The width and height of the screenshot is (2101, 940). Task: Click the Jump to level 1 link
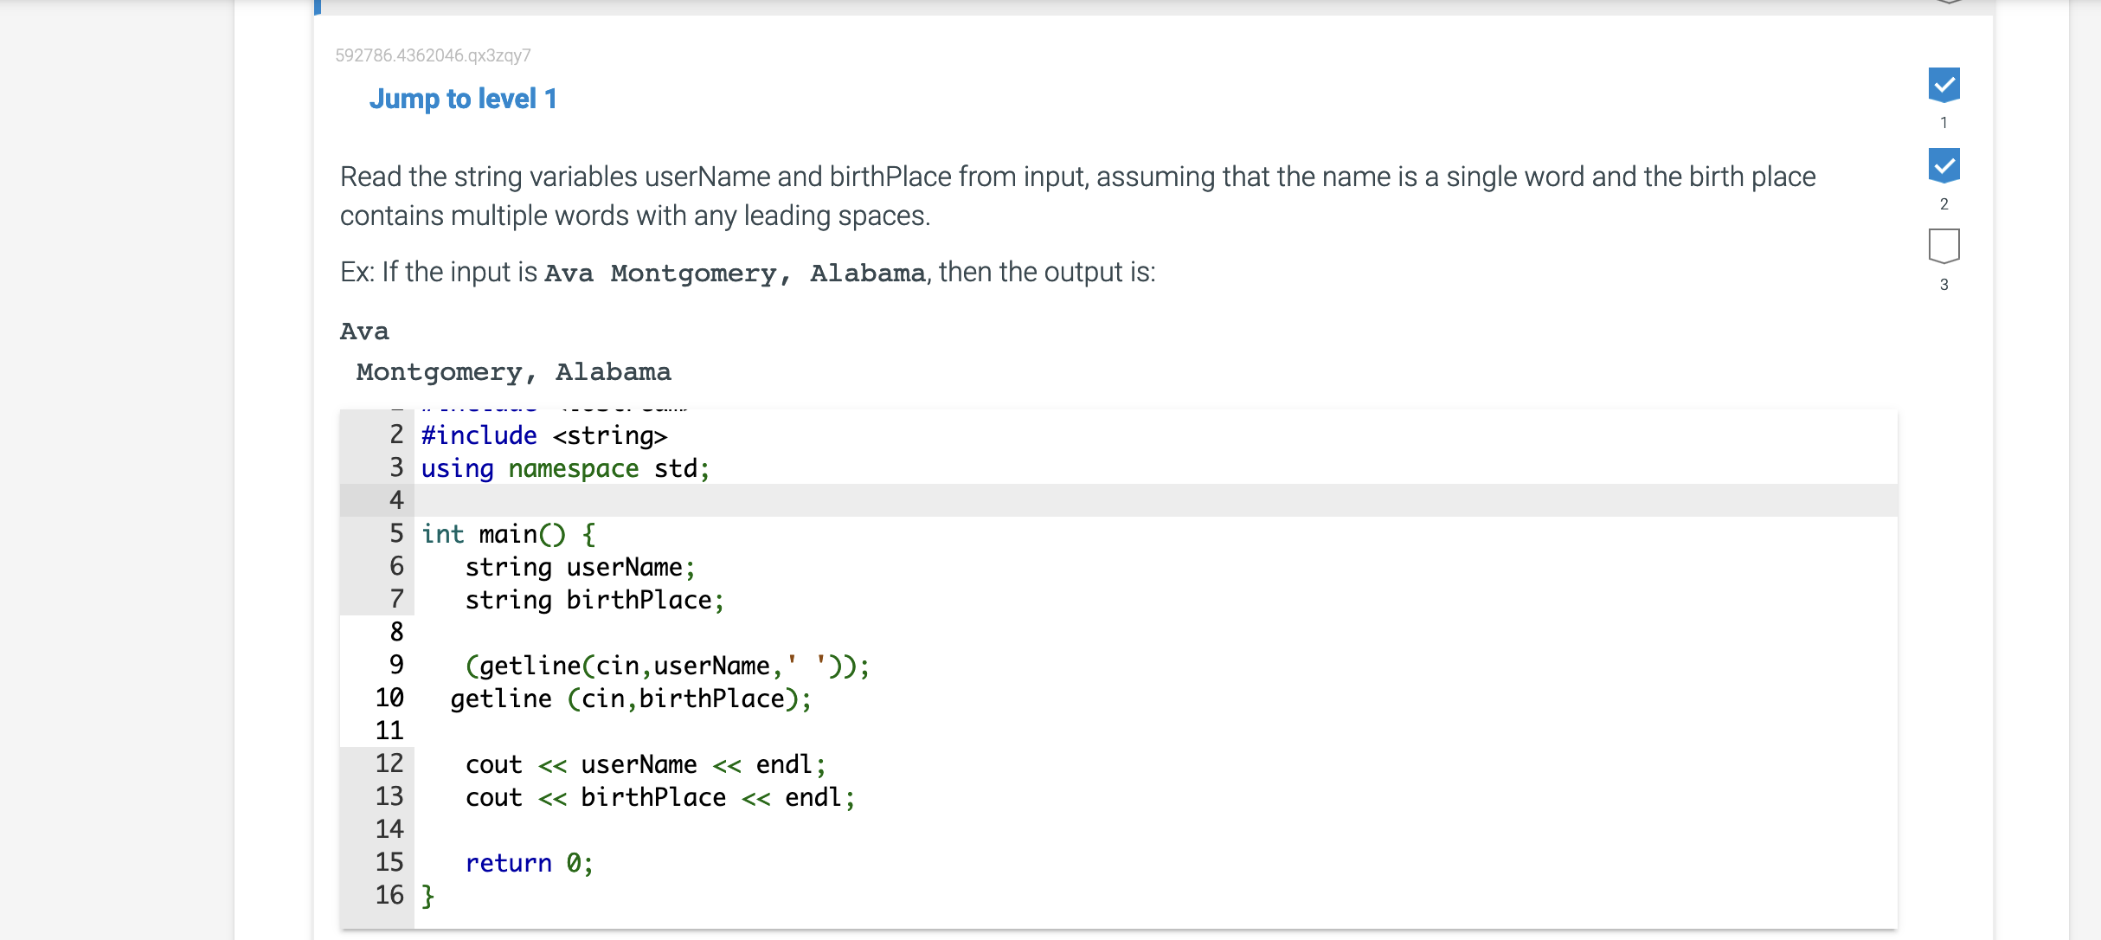coord(464,99)
